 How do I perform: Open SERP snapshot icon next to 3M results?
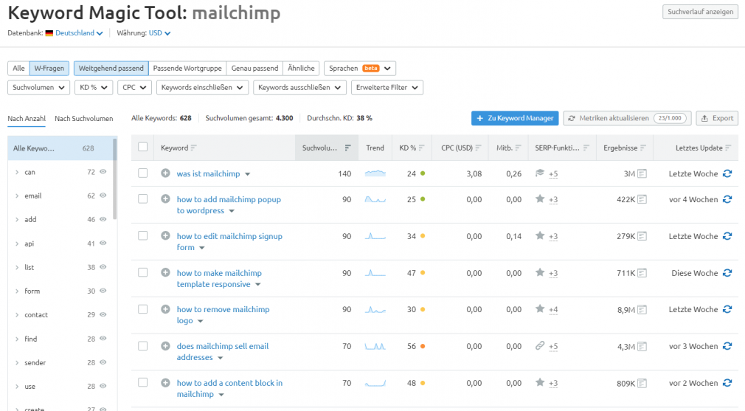(642, 174)
